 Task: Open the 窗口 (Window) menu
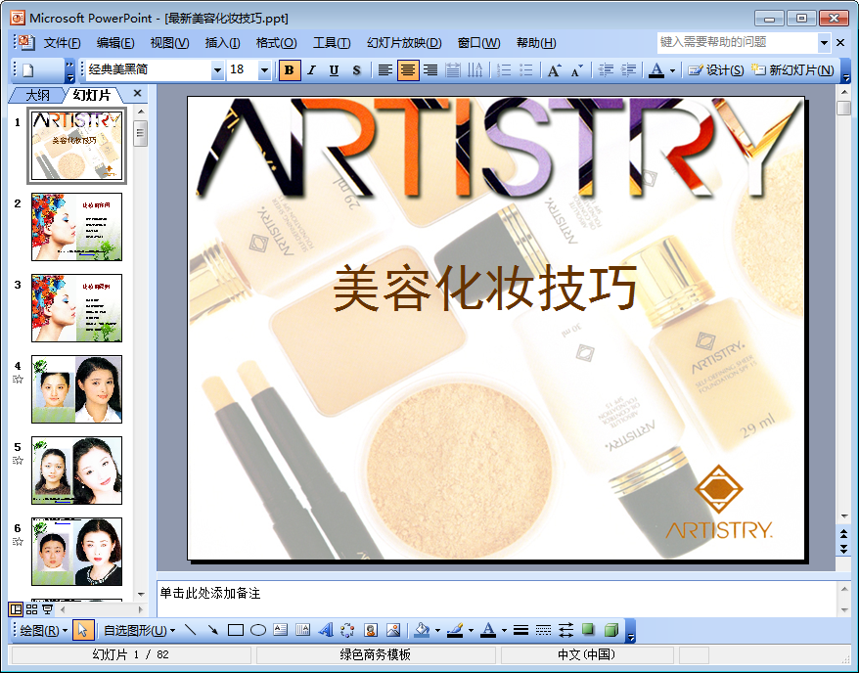coord(478,43)
